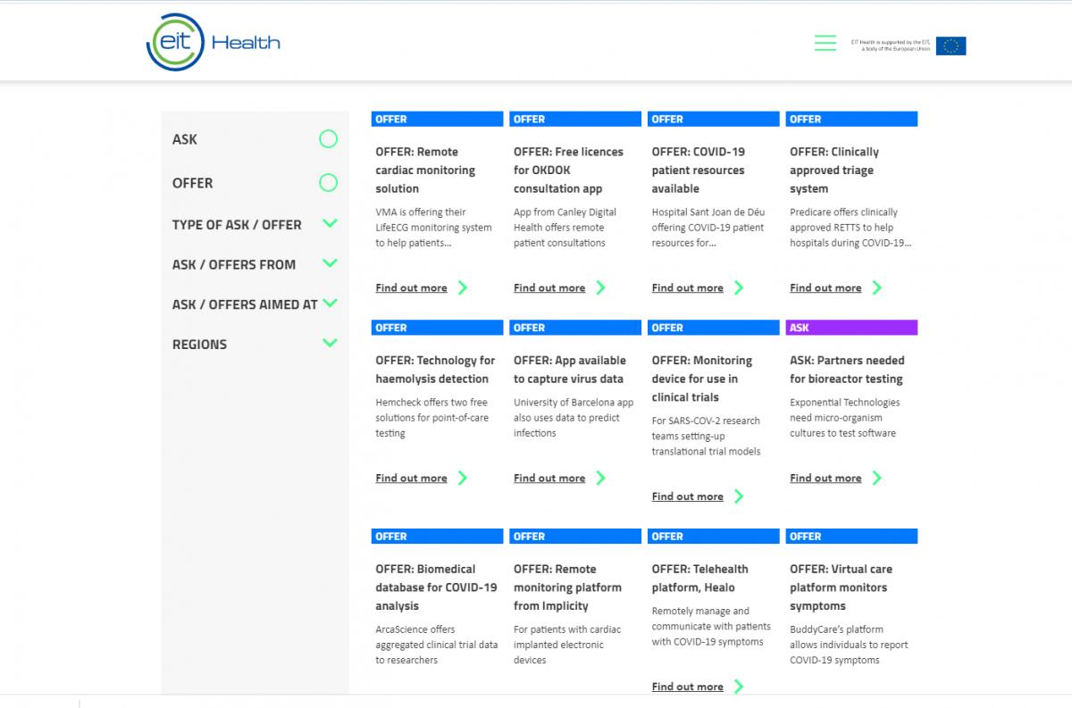Viewport: 1072px width, 708px height.
Task: Click the European Union flag icon
Action: tap(951, 46)
